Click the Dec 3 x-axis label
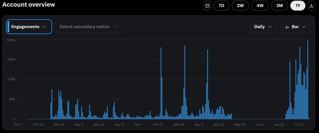319x133 pixels. pyautogui.click(x=79, y=124)
